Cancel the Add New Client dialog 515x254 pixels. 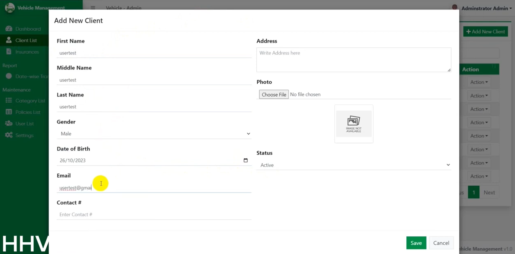[x=441, y=243]
